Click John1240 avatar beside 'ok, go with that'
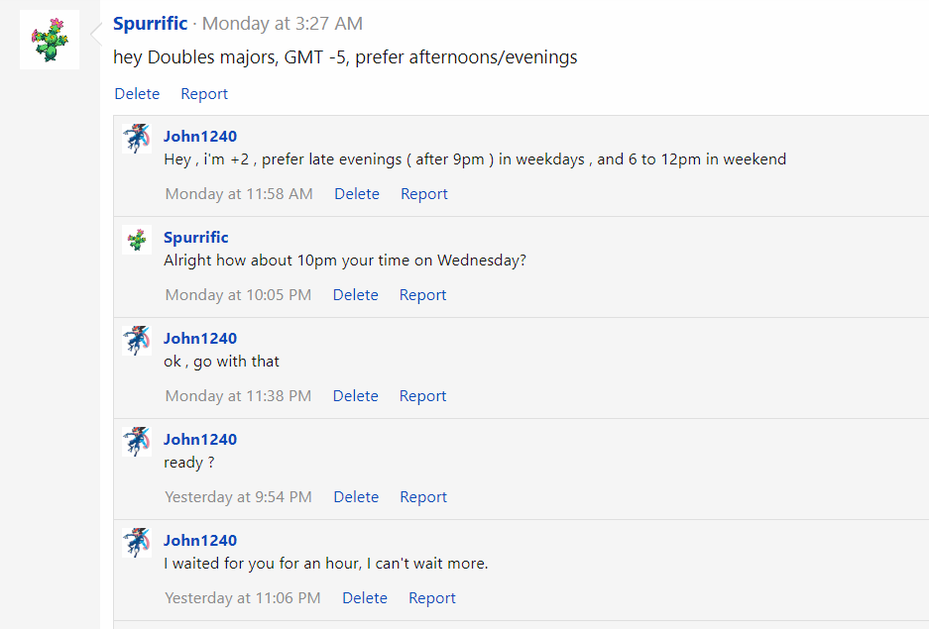Viewport: 929px width, 629px height. [x=137, y=341]
